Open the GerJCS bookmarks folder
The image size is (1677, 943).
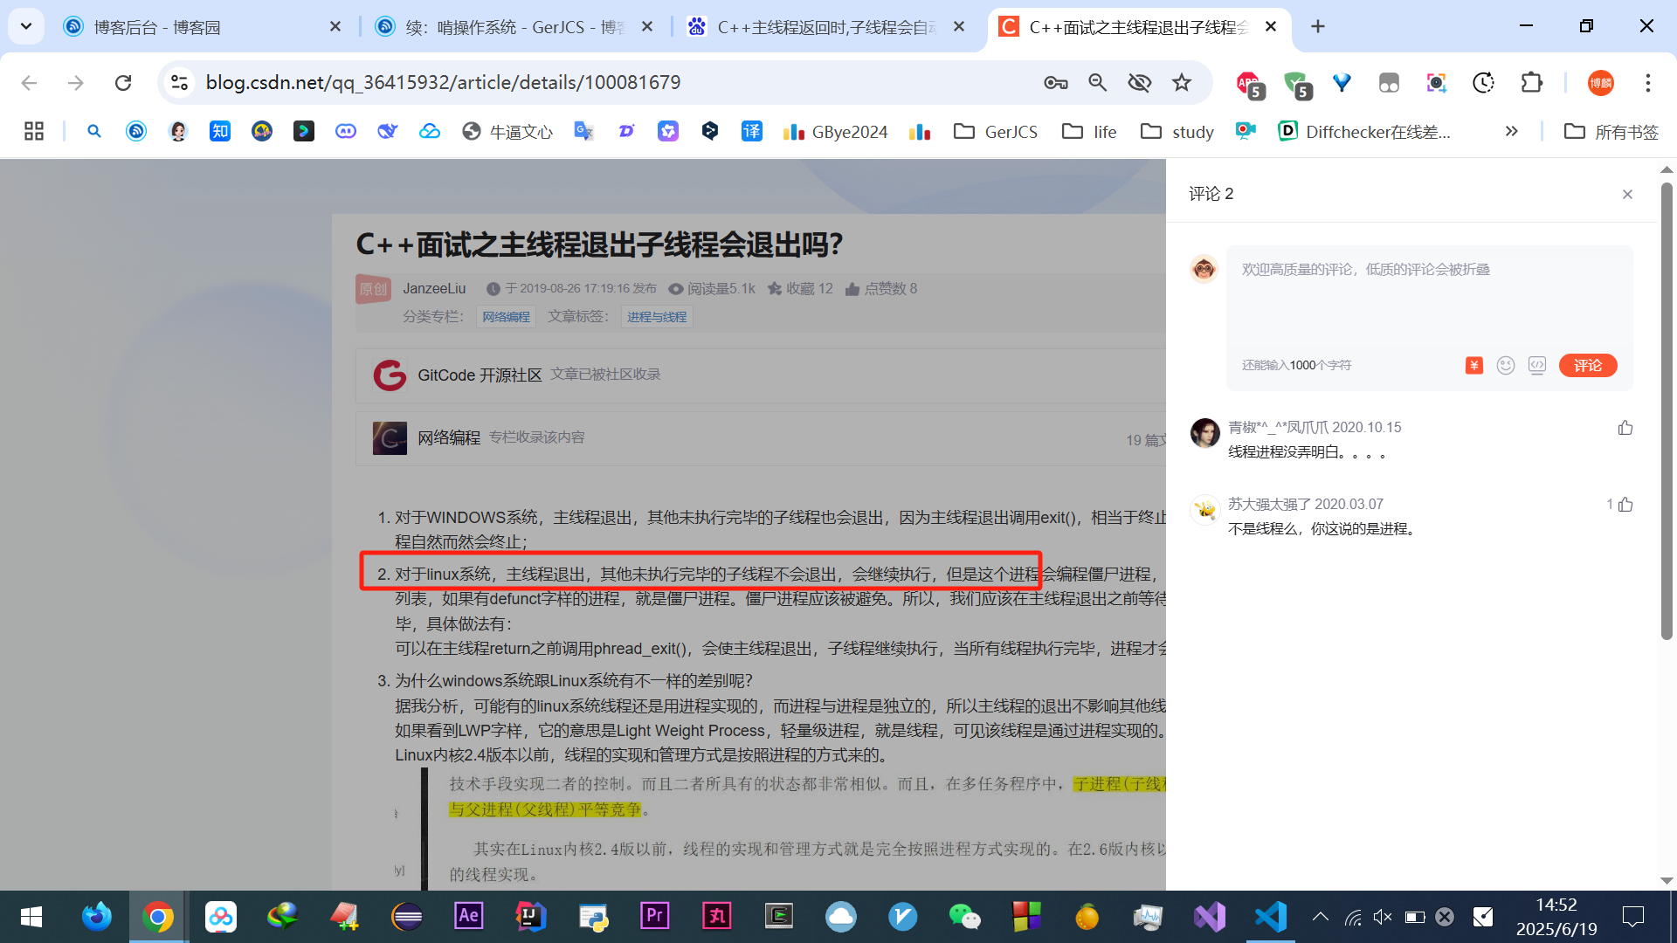tap(996, 131)
